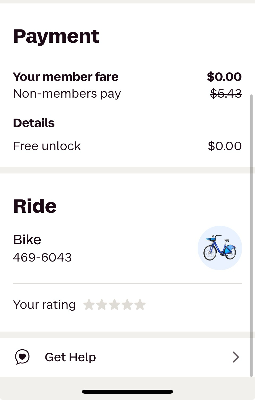Click the Payment section heading
The image size is (255, 400).
56,36
